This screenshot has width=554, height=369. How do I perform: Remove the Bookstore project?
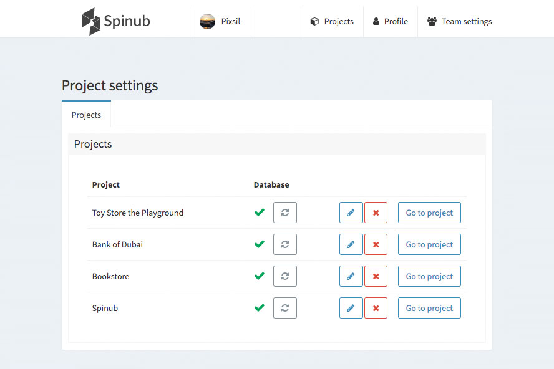click(376, 276)
